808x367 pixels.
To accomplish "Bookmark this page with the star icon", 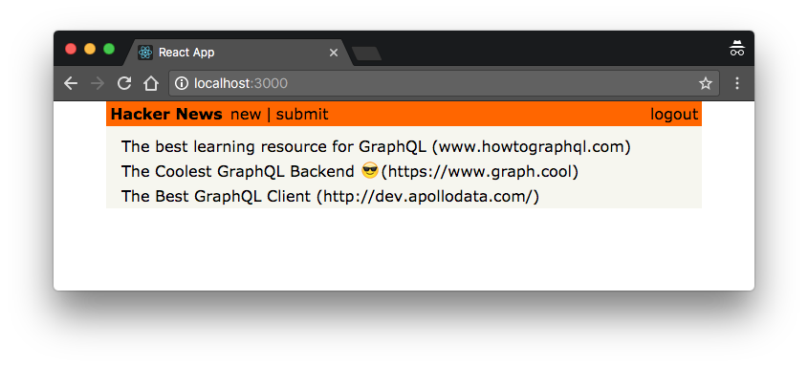I will [x=706, y=83].
